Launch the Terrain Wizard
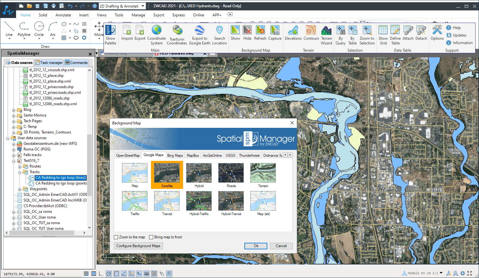 pyautogui.click(x=326, y=35)
